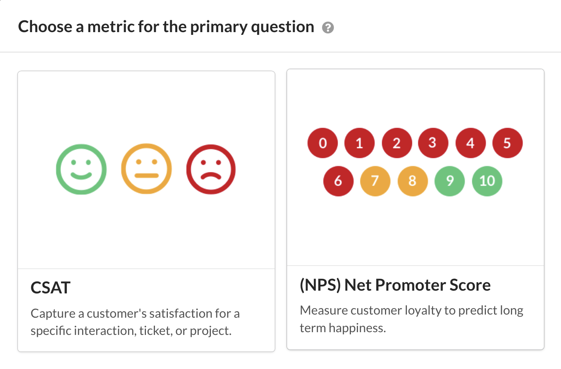The image size is (561, 369).
Task: Click the red NPS score 1 circle
Action: coord(360,143)
